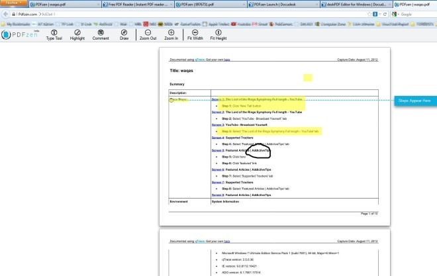Click the Zoom In button

[171, 35]
